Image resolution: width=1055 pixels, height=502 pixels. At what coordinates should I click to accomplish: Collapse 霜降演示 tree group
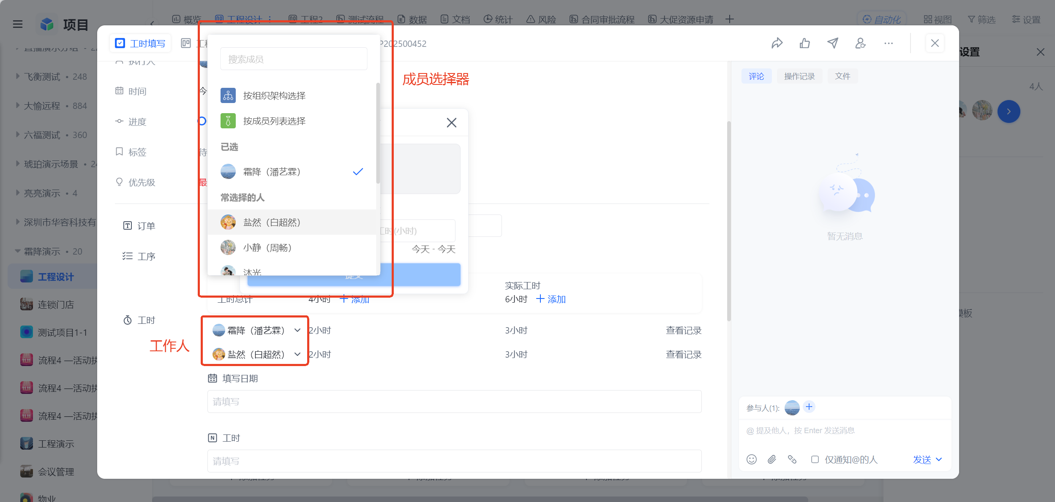(x=17, y=251)
